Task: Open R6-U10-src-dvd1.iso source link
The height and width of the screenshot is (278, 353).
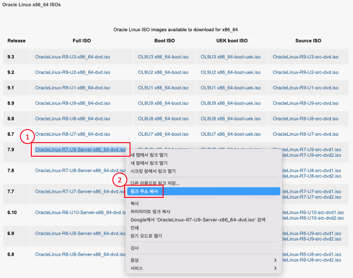Action: (313, 212)
